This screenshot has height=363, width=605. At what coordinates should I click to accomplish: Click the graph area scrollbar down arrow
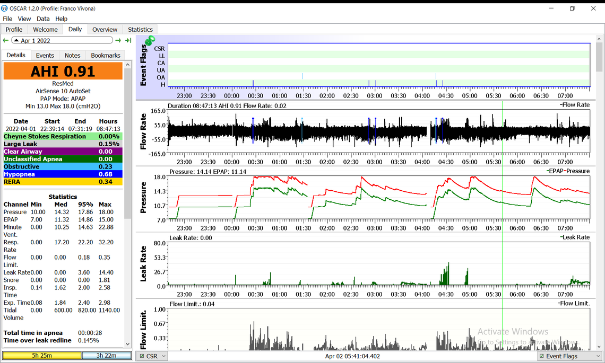pos(599,347)
